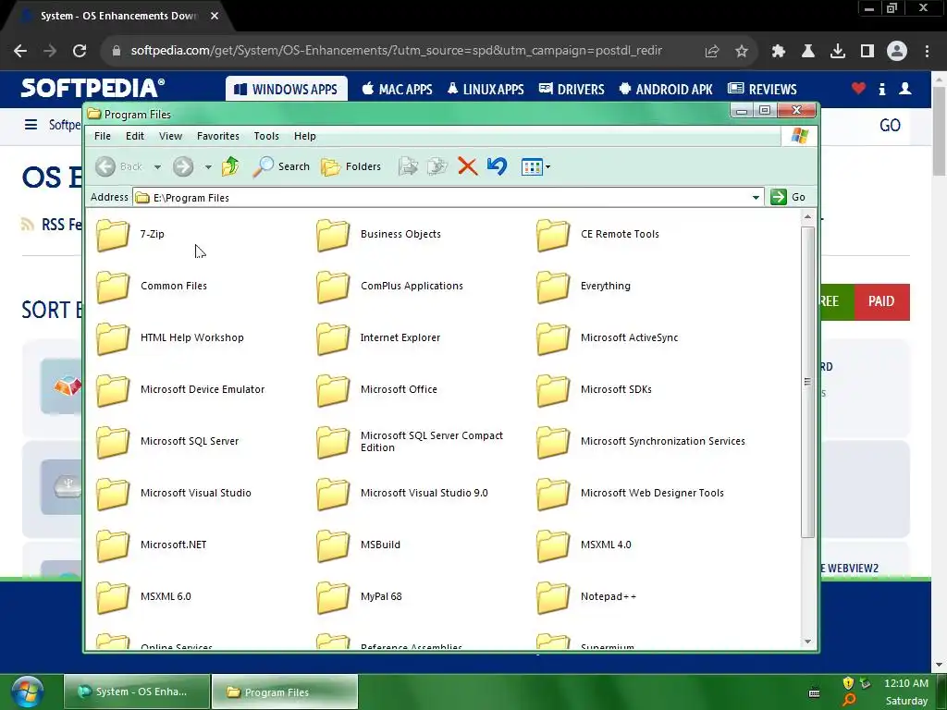Viewport: 947px width, 710px height.
Task: Select the Common Files folder icon
Action: (113, 287)
